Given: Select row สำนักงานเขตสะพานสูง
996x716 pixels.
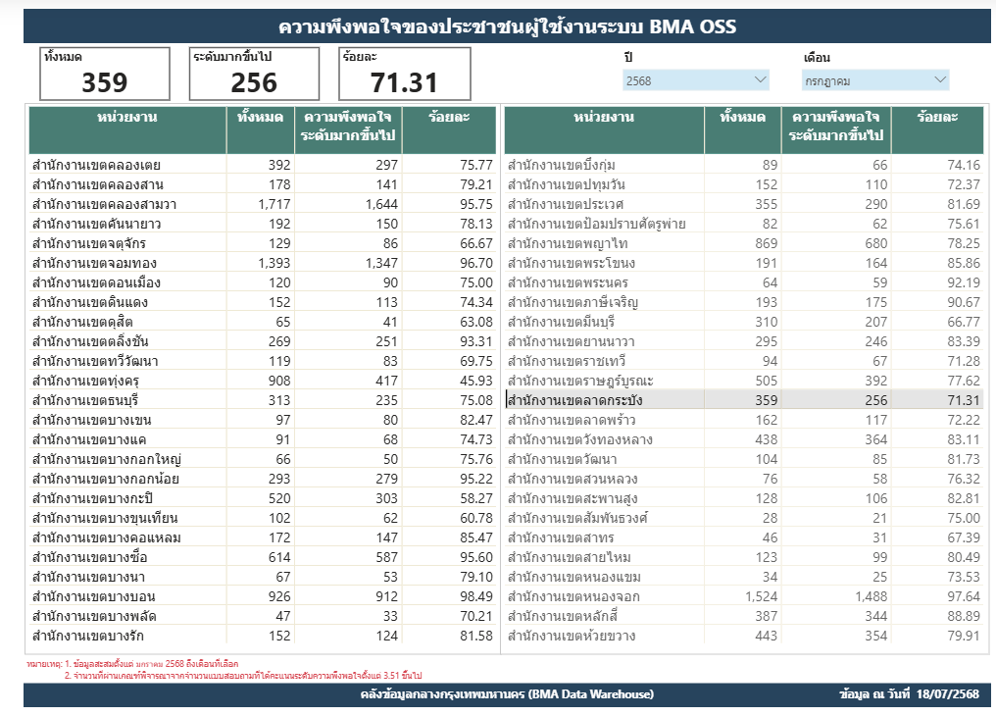Looking at the screenshot, I should click(744, 498).
